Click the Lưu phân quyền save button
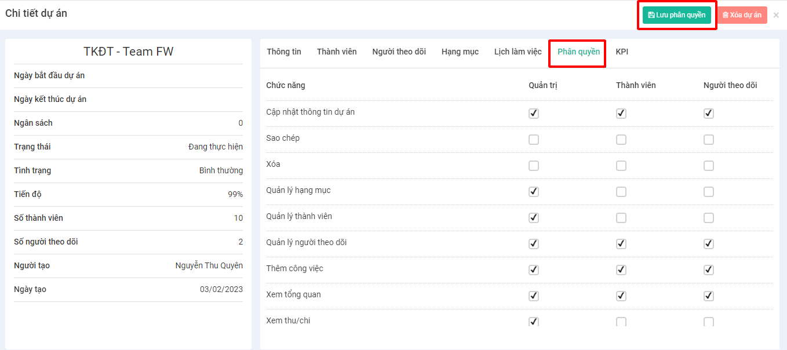This screenshot has width=787, height=350. pyautogui.click(x=676, y=15)
